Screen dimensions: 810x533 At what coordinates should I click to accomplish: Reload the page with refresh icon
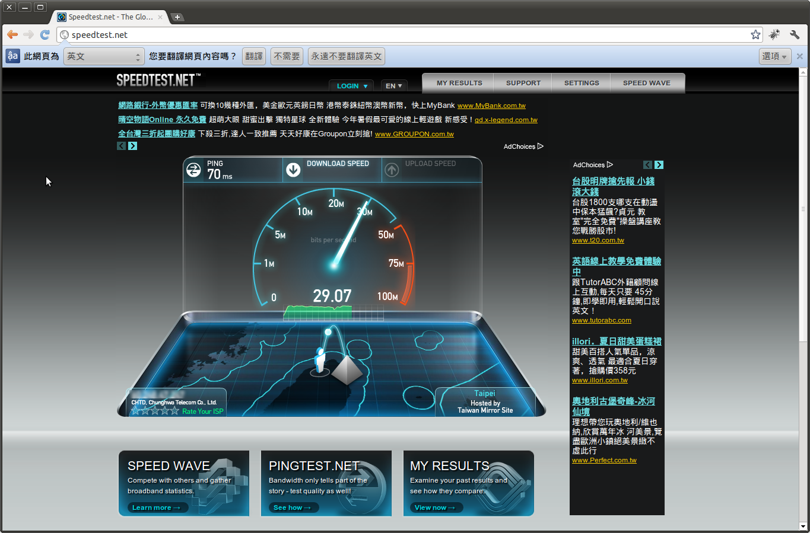(45, 34)
